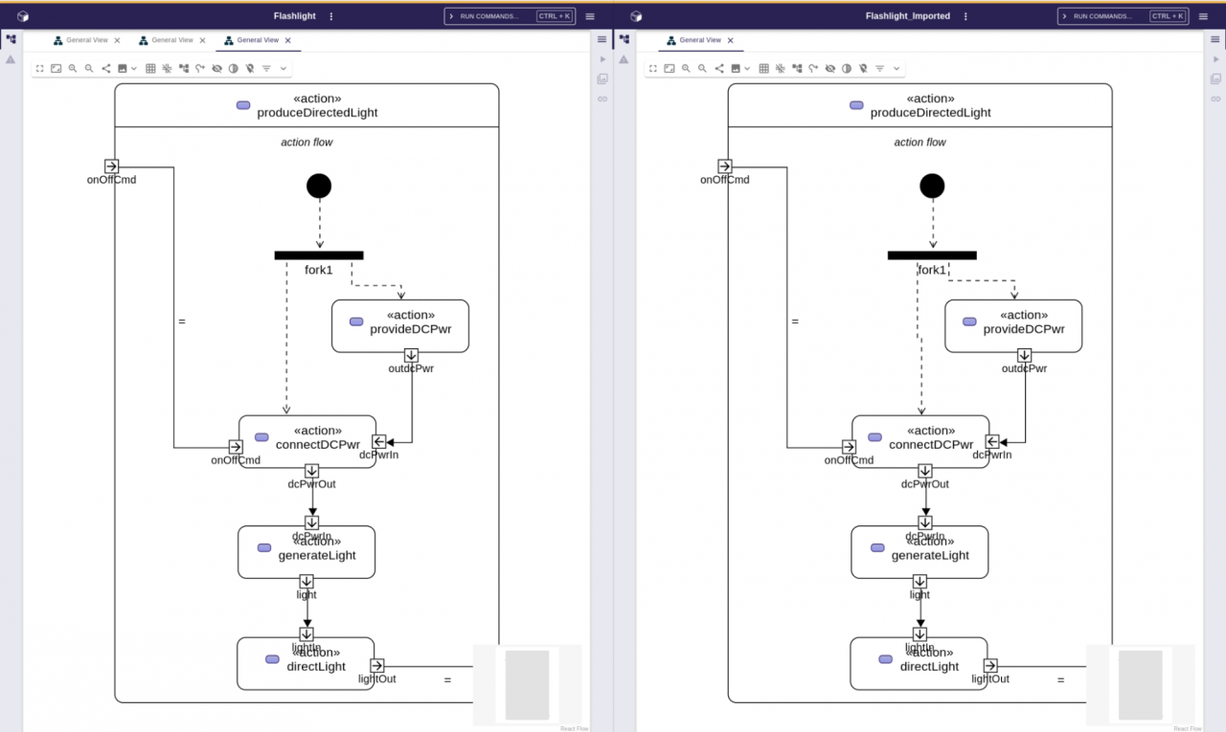This screenshot has width=1226, height=732.
Task: Select the connectDCPwr action in Flashlight_Imported diagram
Action: [920, 441]
